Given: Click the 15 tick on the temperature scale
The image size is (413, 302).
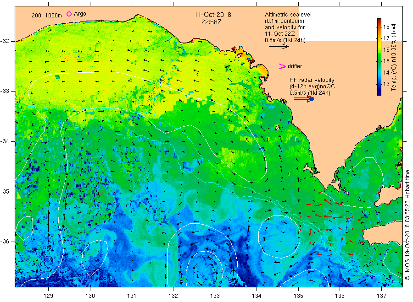Looking at the screenshot, I should (x=386, y=61).
